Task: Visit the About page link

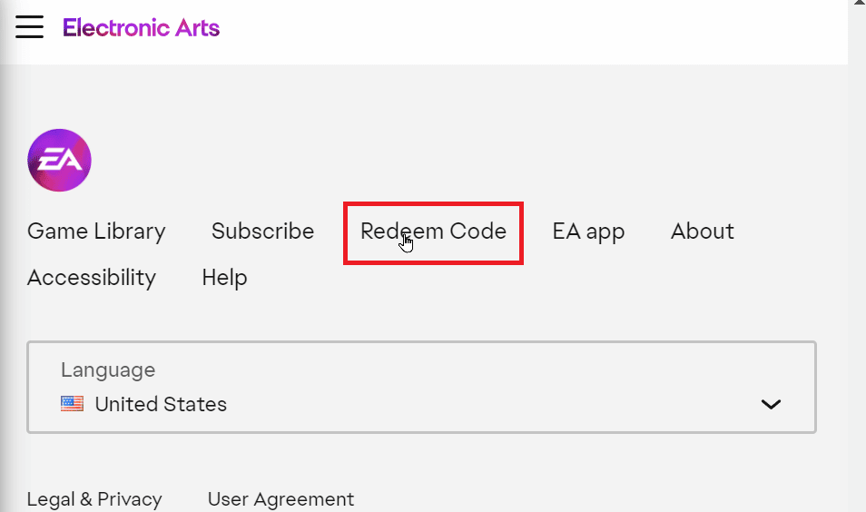Action: coord(702,231)
